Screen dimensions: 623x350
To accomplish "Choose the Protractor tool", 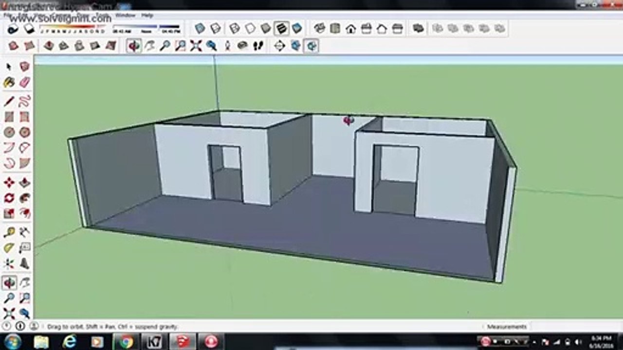I will point(9,248).
